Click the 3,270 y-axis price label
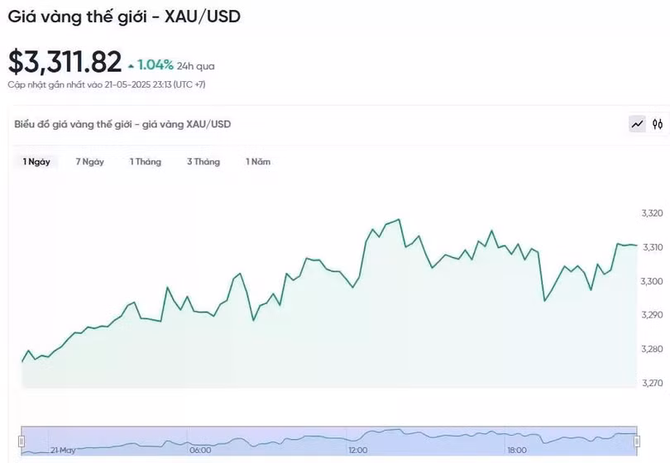The width and height of the screenshot is (670, 463). click(652, 383)
